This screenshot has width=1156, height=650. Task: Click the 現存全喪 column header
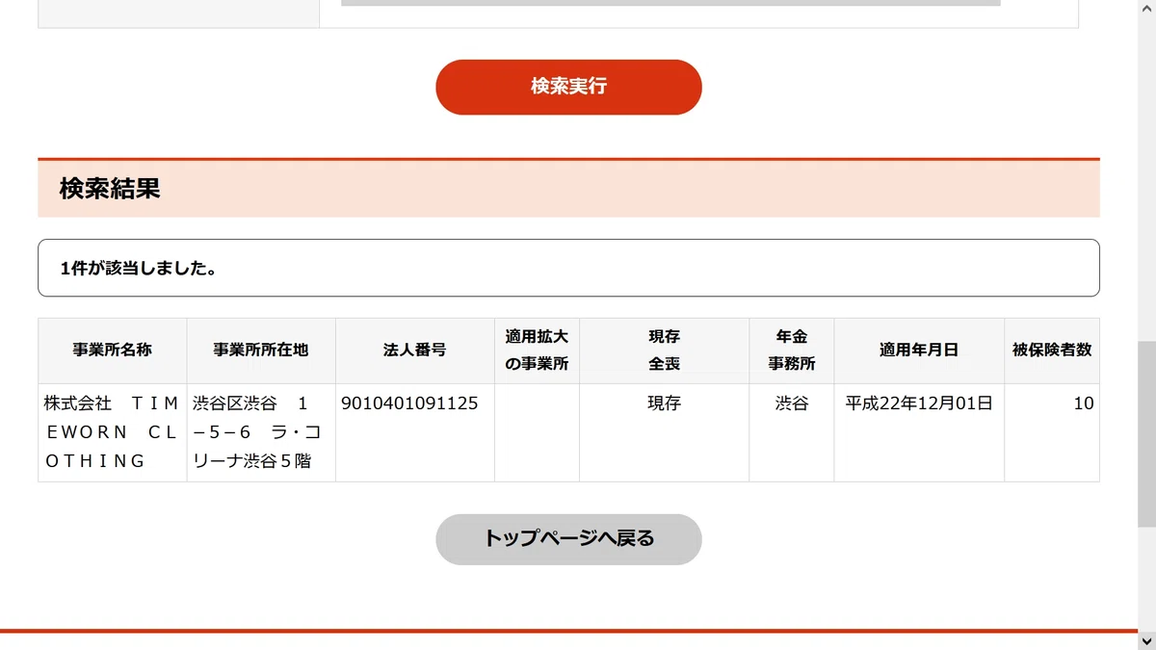coord(664,351)
